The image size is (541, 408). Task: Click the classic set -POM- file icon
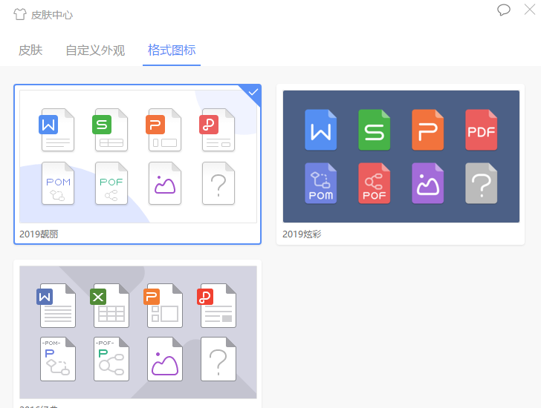[x=58, y=359]
